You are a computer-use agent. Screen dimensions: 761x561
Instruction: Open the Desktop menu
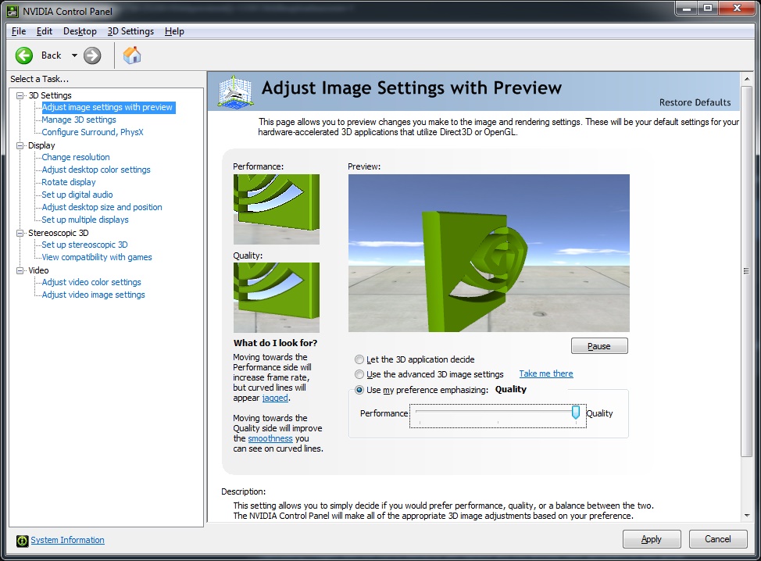80,31
